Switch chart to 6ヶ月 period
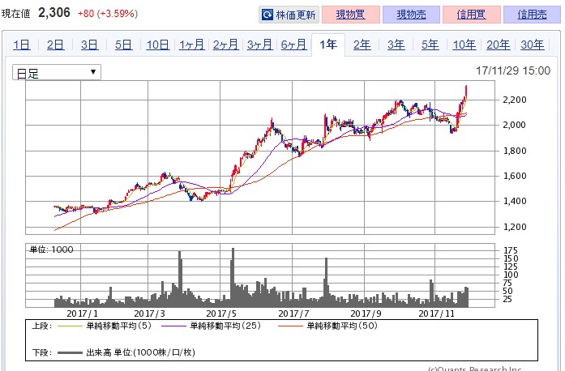The image size is (565, 371). [293, 45]
